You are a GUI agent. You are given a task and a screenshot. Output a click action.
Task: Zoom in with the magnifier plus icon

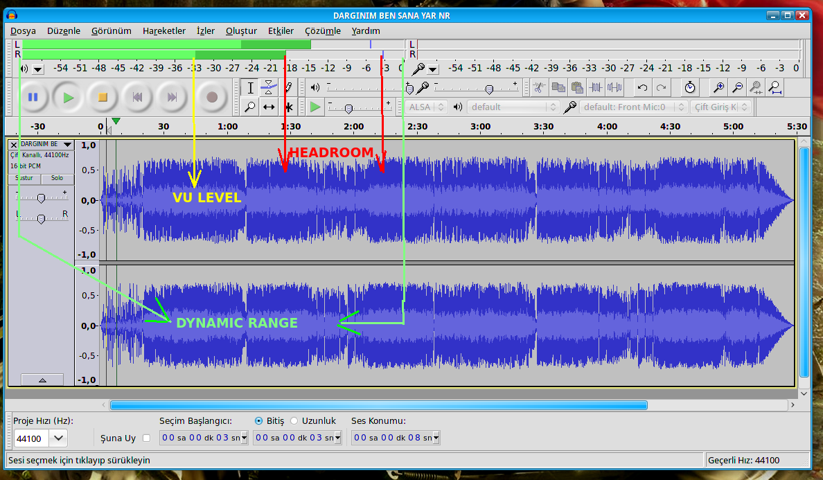pos(719,87)
